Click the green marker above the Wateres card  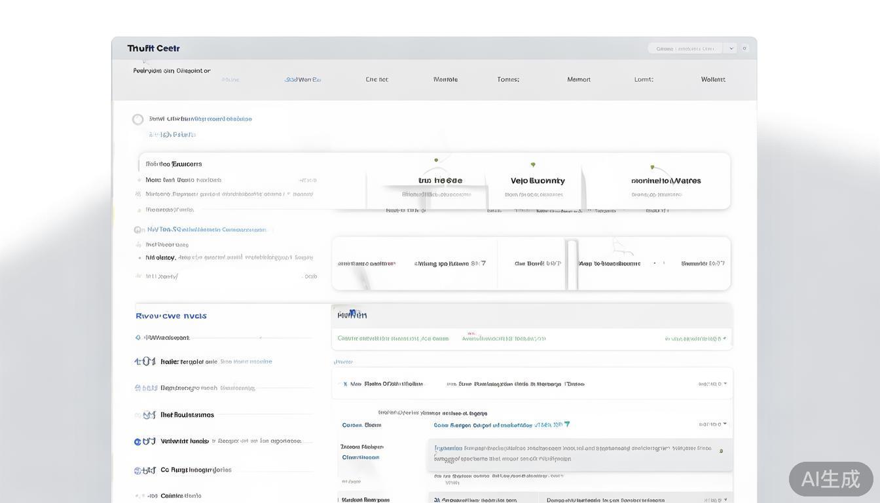click(652, 167)
